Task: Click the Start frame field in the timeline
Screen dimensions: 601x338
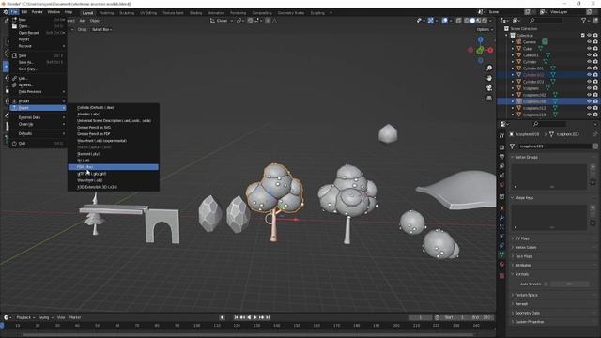Action: (455, 317)
